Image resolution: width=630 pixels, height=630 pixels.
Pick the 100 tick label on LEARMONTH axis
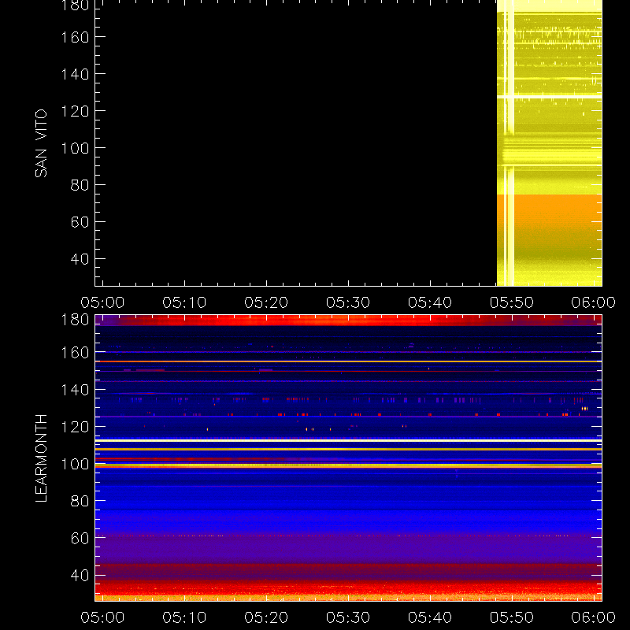pos(75,465)
